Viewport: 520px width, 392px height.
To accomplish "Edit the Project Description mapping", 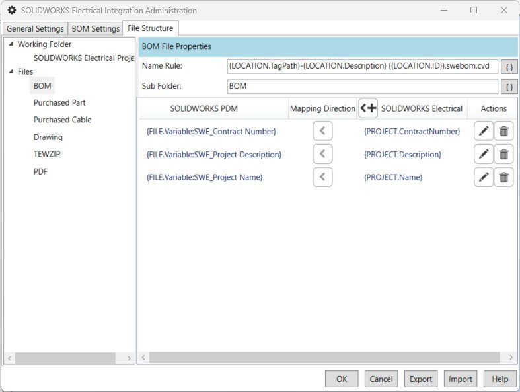I will (x=484, y=154).
